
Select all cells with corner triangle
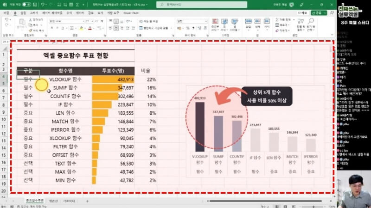click(5, 49)
